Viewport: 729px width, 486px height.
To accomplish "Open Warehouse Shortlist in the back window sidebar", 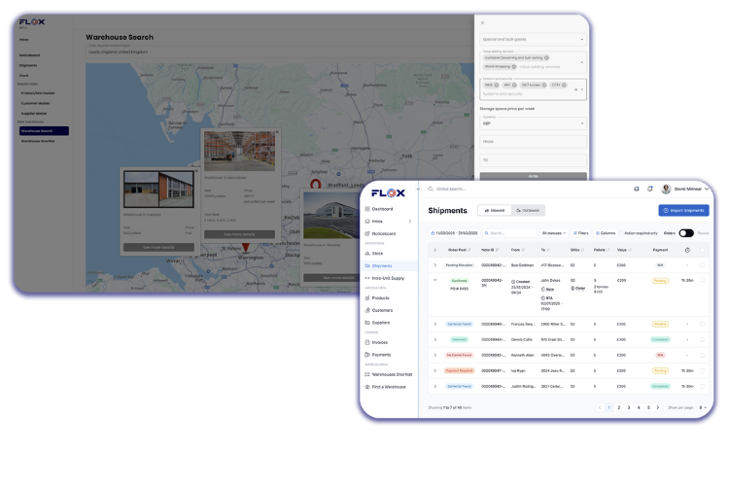I will point(38,141).
